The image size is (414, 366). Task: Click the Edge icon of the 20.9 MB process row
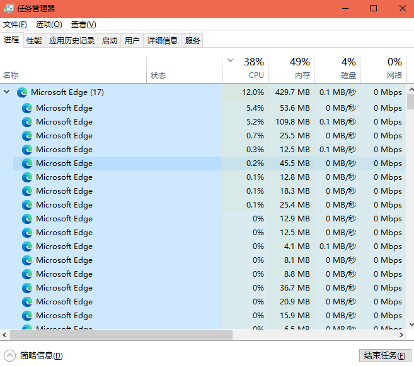click(27, 302)
